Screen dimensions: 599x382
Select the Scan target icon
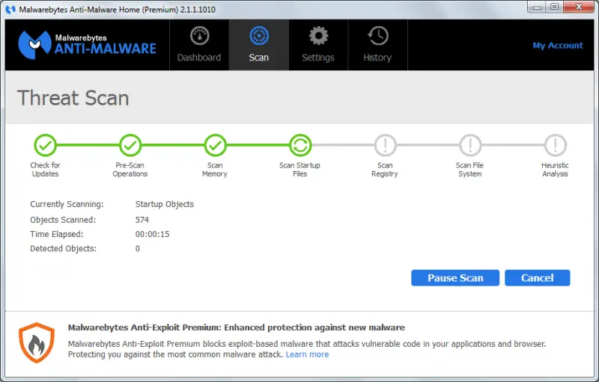[259, 36]
